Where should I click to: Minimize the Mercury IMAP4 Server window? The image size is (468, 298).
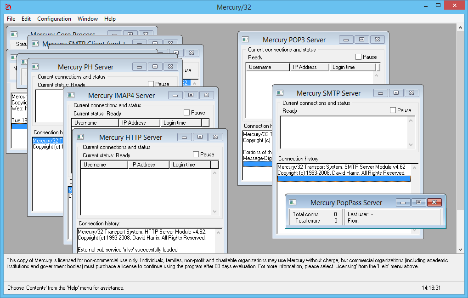point(175,95)
